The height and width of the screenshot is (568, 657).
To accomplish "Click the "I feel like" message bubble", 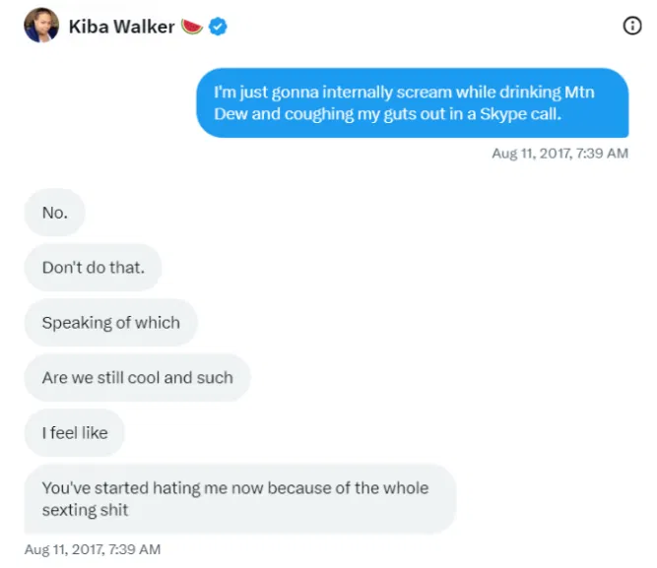I will pyautogui.click(x=75, y=432).
